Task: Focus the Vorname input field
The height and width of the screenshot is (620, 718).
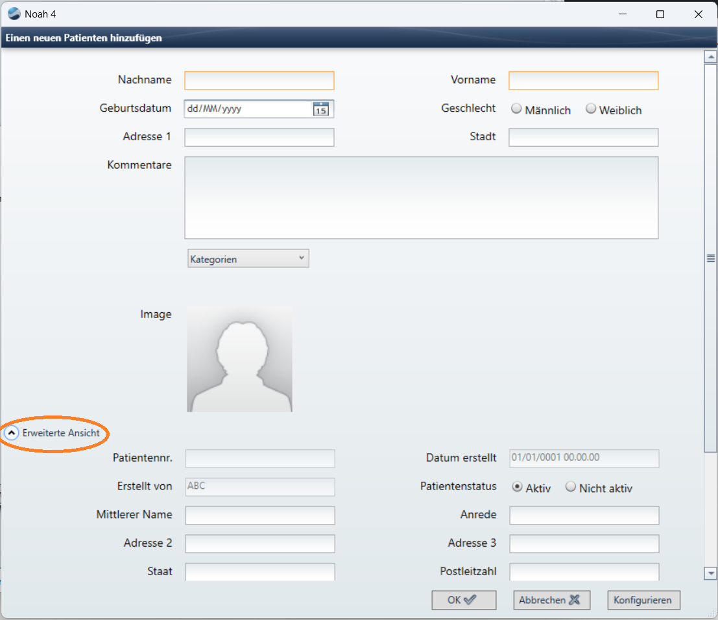Action: (583, 81)
